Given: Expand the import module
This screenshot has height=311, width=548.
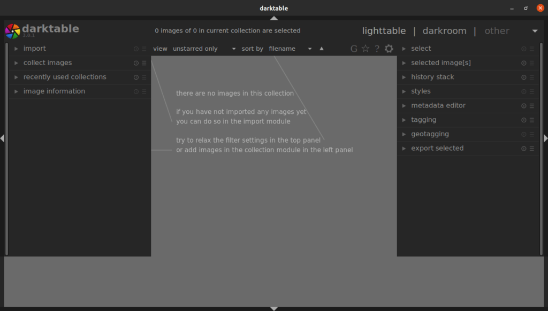Looking at the screenshot, I should tap(16, 49).
